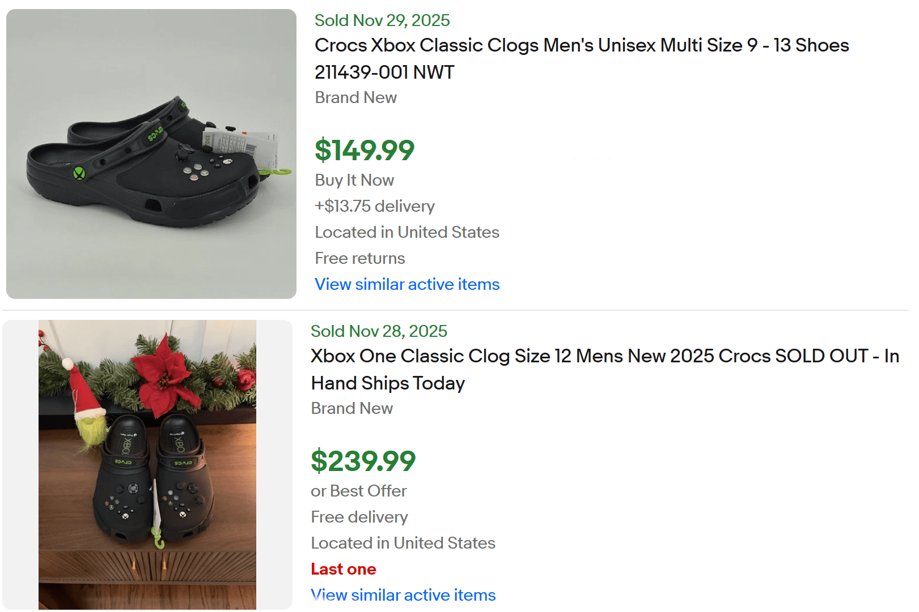The height and width of the screenshot is (612, 919).
Task: Select the $149.99 price text
Action: click(x=364, y=150)
